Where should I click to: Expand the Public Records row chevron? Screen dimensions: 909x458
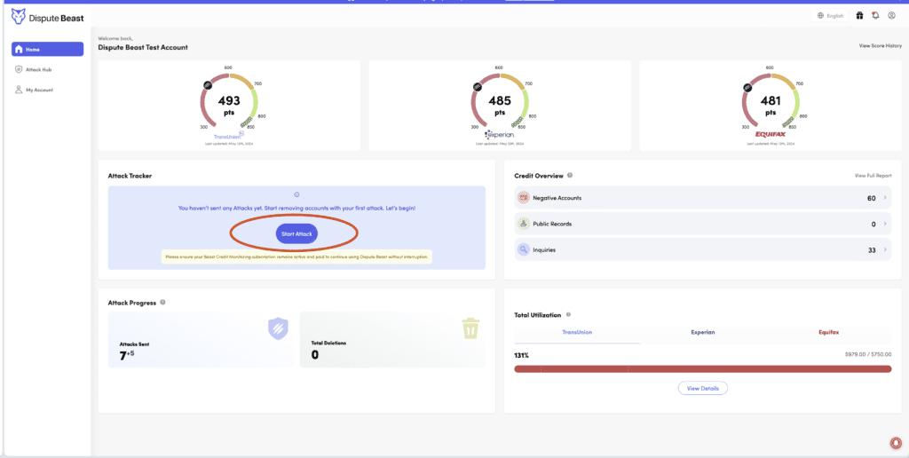pos(885,224)
